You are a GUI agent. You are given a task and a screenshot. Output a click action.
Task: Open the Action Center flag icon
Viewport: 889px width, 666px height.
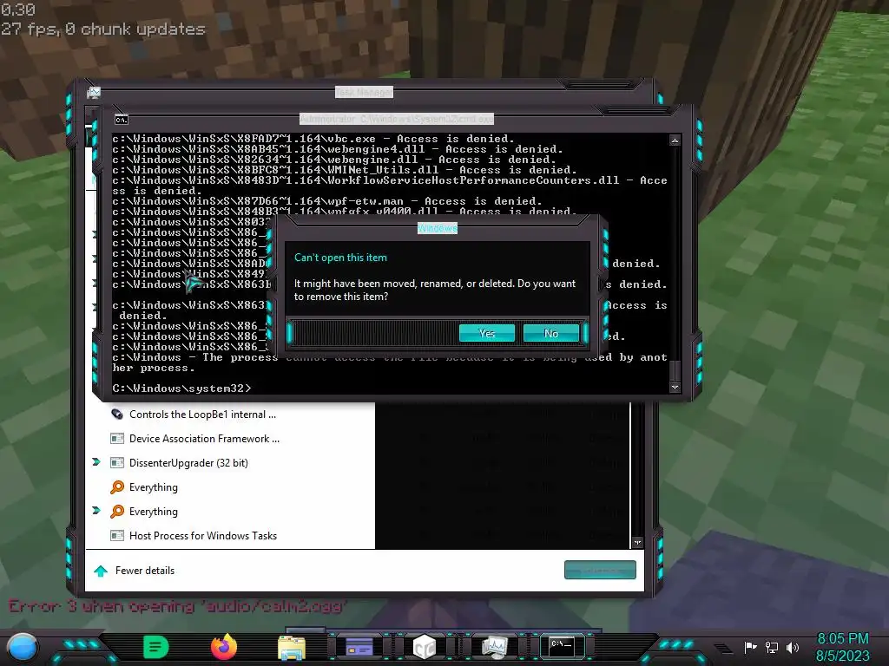tap(751, 647)
